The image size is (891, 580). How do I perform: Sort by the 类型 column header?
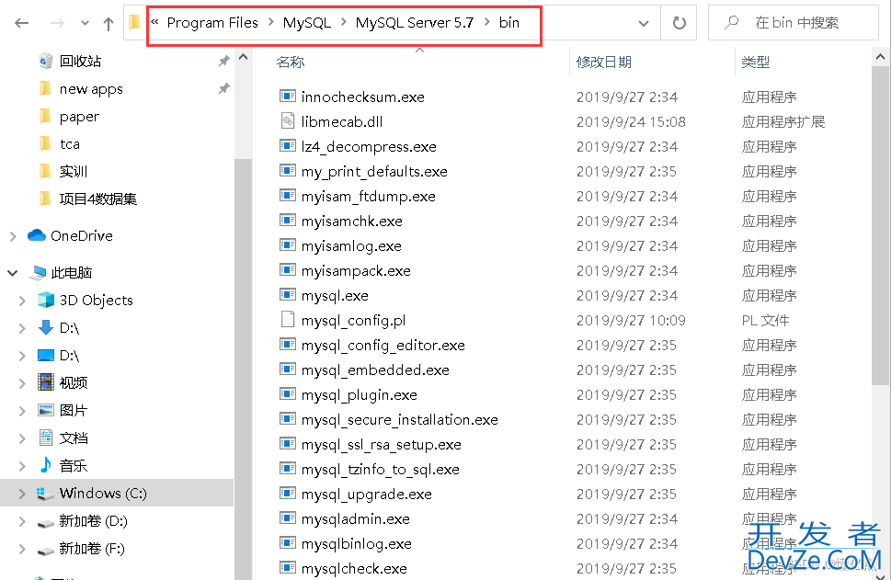point(756,62)
